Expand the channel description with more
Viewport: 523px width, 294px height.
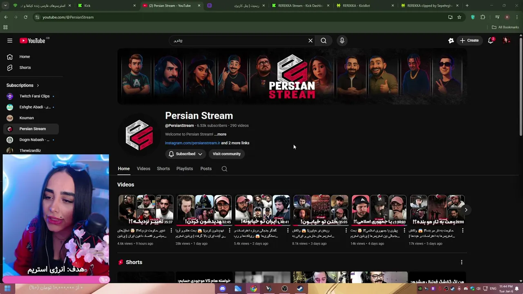(220, 134)
